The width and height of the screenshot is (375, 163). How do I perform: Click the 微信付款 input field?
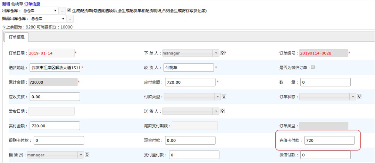325,155
